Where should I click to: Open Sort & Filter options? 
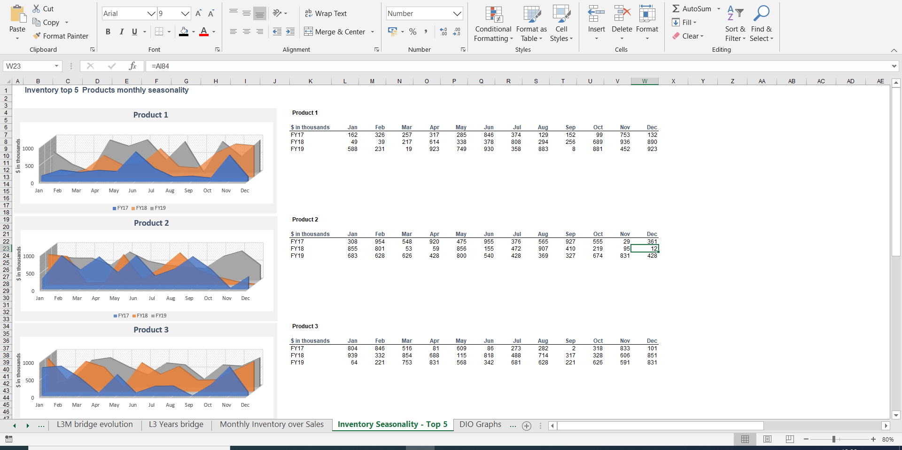point(735,24)
